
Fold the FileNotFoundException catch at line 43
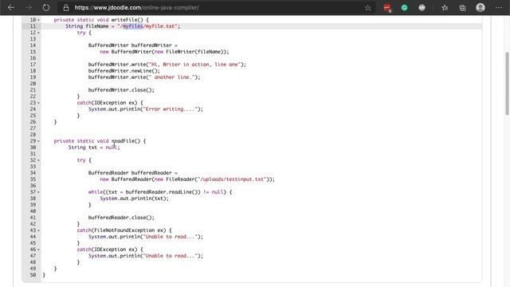tap(39, 230)
